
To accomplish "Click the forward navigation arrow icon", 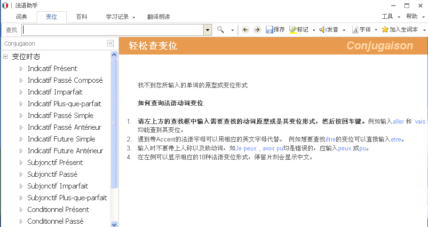I will pyautogui.click(x=257, y=30).
